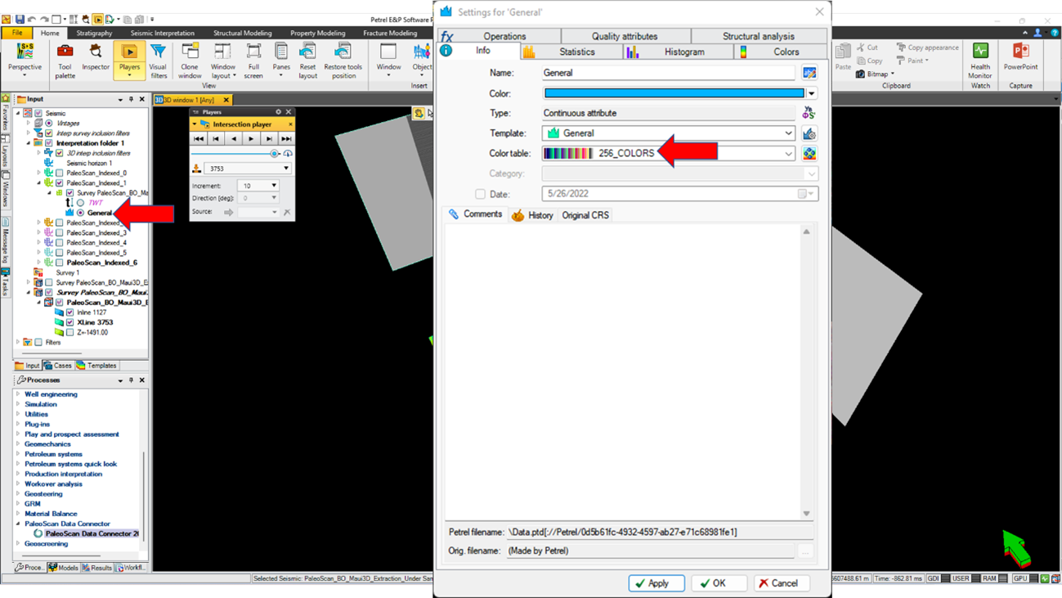Click the Players ribbon button
The height and width of the screenshot is (598, 1062).
(129, 61)
